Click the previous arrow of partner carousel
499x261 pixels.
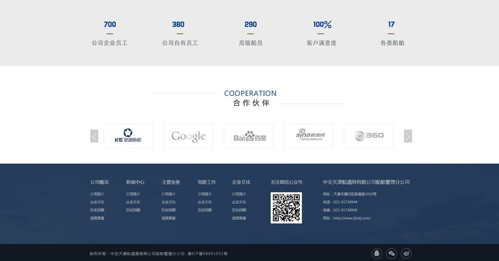pyautogui.click(x=95, y=135)
